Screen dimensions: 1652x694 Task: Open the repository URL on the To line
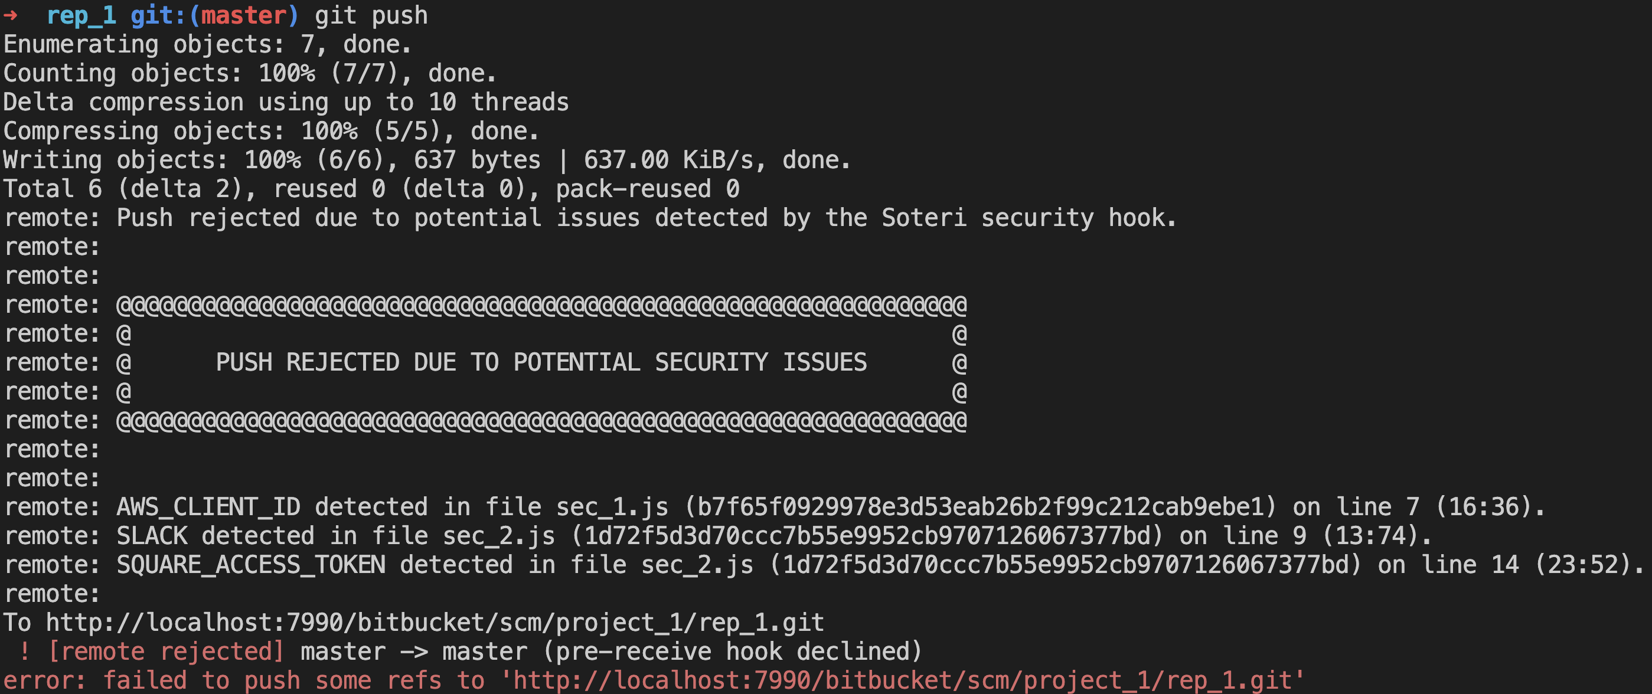coord(435,623)
